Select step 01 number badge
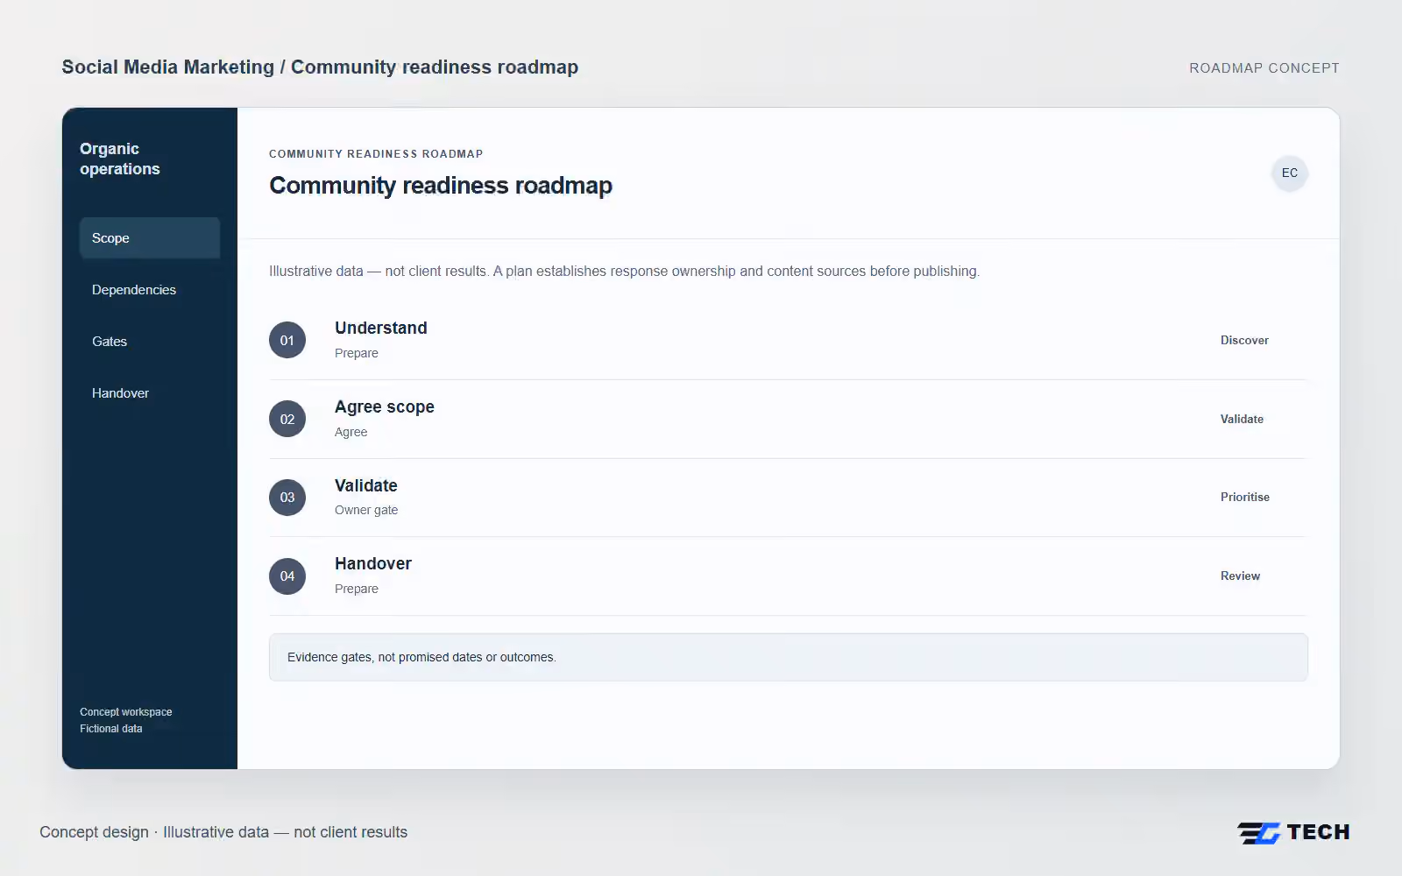1402x876 pixels. (x=287, y=340)
